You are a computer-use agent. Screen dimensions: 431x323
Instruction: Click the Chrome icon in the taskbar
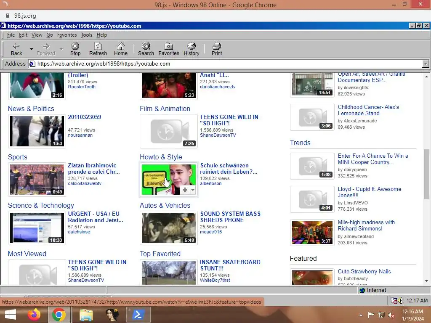pyautogui.click(x=59, y=315)
